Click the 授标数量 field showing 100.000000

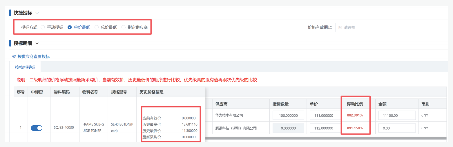[x=288, y=115]
